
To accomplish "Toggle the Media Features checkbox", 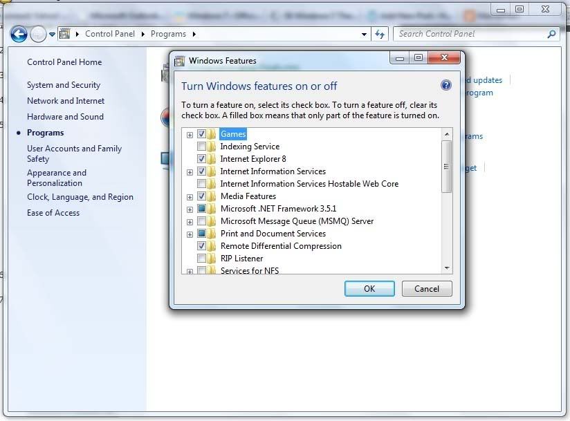I will pos(201,196).
